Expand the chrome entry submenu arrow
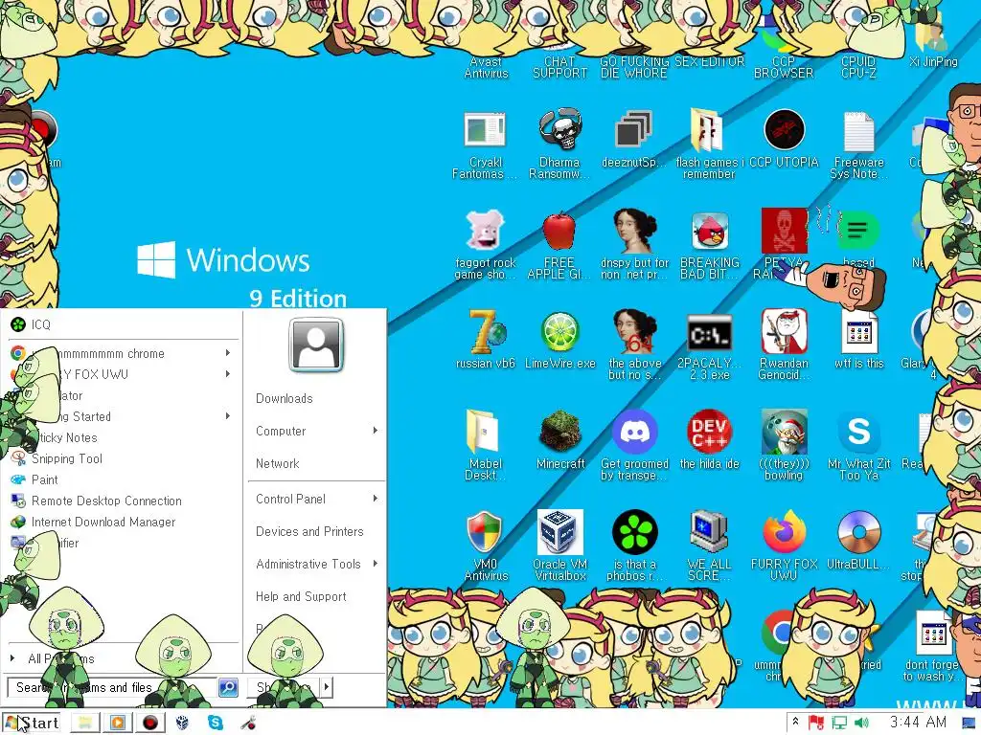The height and width of the screenshot is (735, 981). point(228,353)
